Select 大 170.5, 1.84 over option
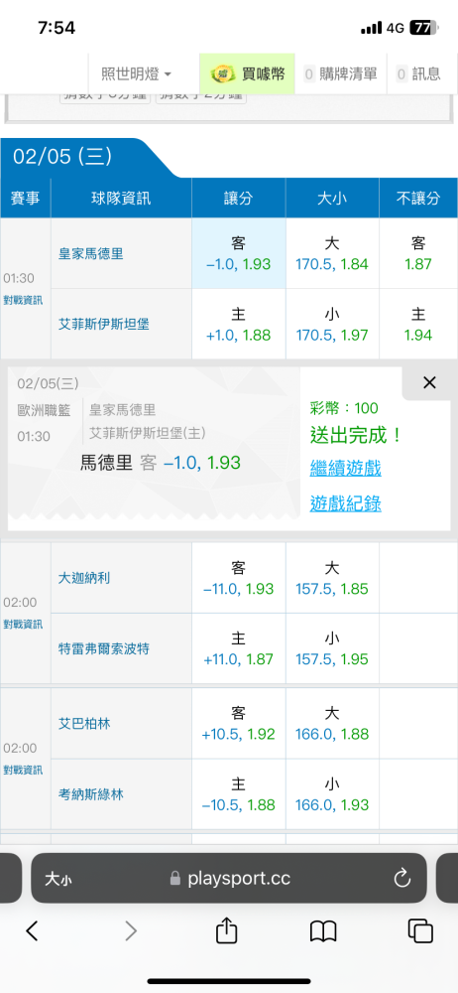The width and height of the screenshot is (458, 993). tap(332, 253)
